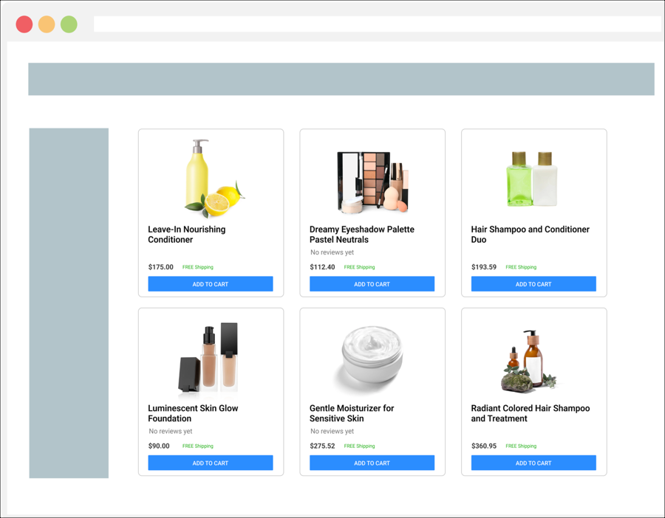The width and height of the screenshot is (665, 518).
Task: Open the eyeshadow palette product image
Action: click(372, 182)
